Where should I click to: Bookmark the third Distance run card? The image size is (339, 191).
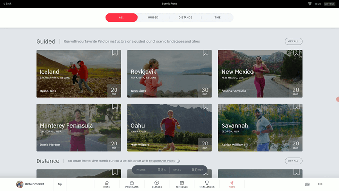tap(296, 172)
